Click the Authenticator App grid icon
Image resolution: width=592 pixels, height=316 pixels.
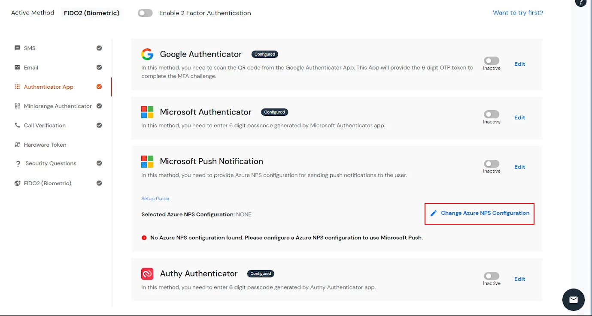point(17,87)
